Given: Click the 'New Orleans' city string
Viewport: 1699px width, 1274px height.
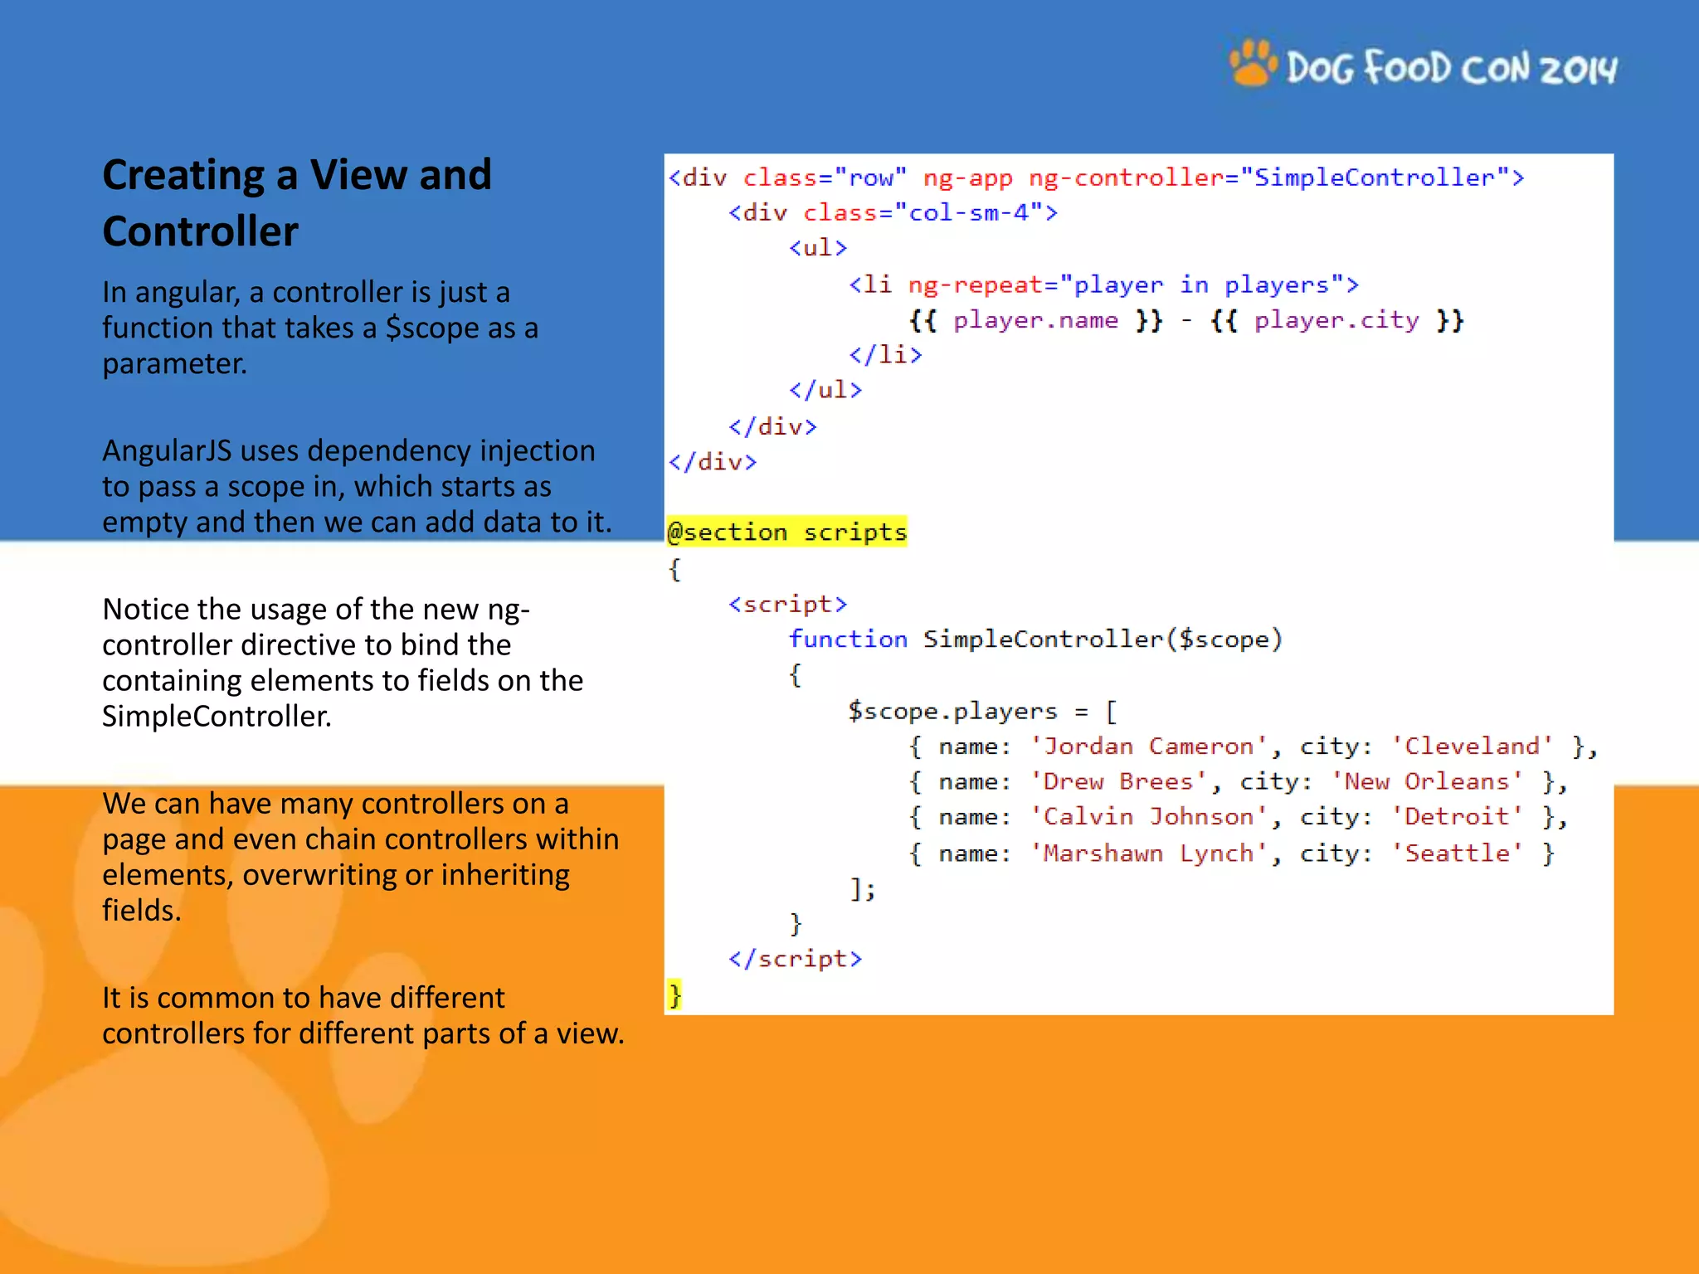Looking at the screenshot, I should tap(1427, 781).
